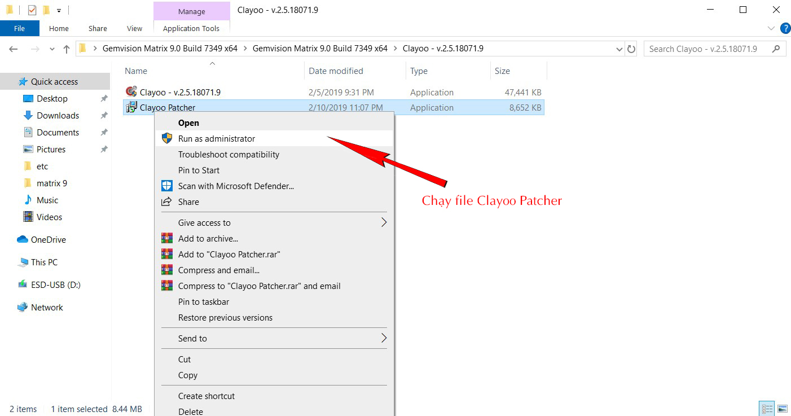
Task: Click WinRAR icon beside Add to archive...
Action: (x=166, y=238)
